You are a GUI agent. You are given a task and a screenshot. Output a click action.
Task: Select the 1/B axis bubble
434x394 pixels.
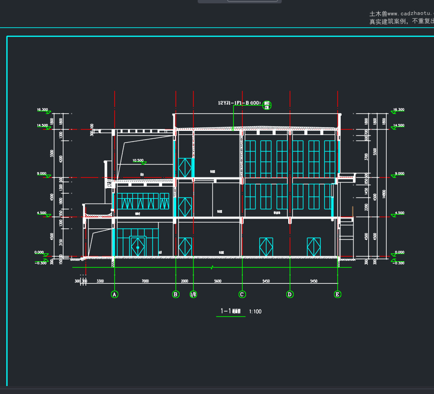193,294
